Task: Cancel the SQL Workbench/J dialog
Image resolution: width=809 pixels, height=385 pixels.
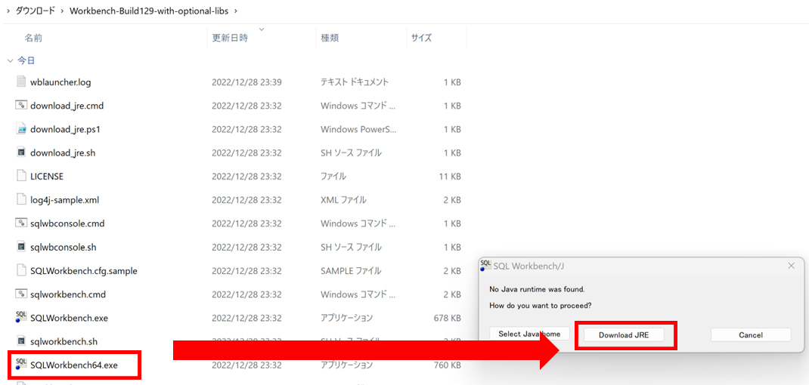Action: click(x=751, y=334)
